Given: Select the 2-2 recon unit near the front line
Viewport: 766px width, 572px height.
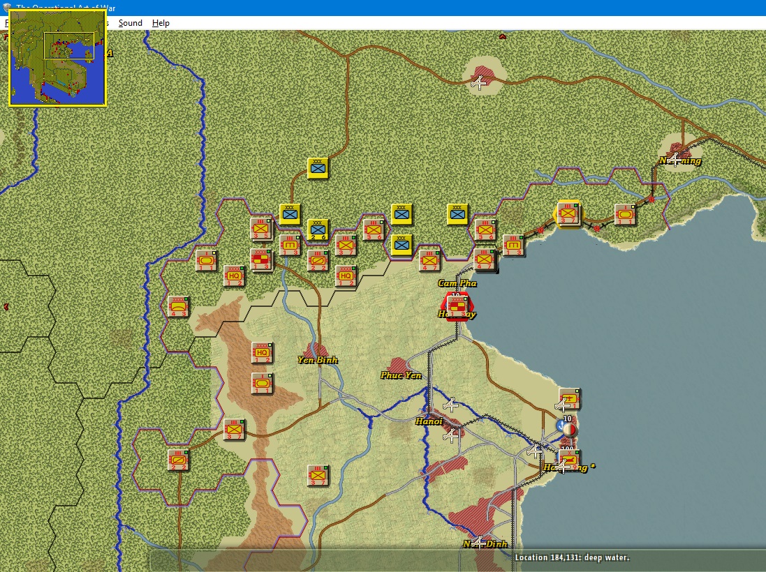Looking at the screenshot, I should coord(318,261).
